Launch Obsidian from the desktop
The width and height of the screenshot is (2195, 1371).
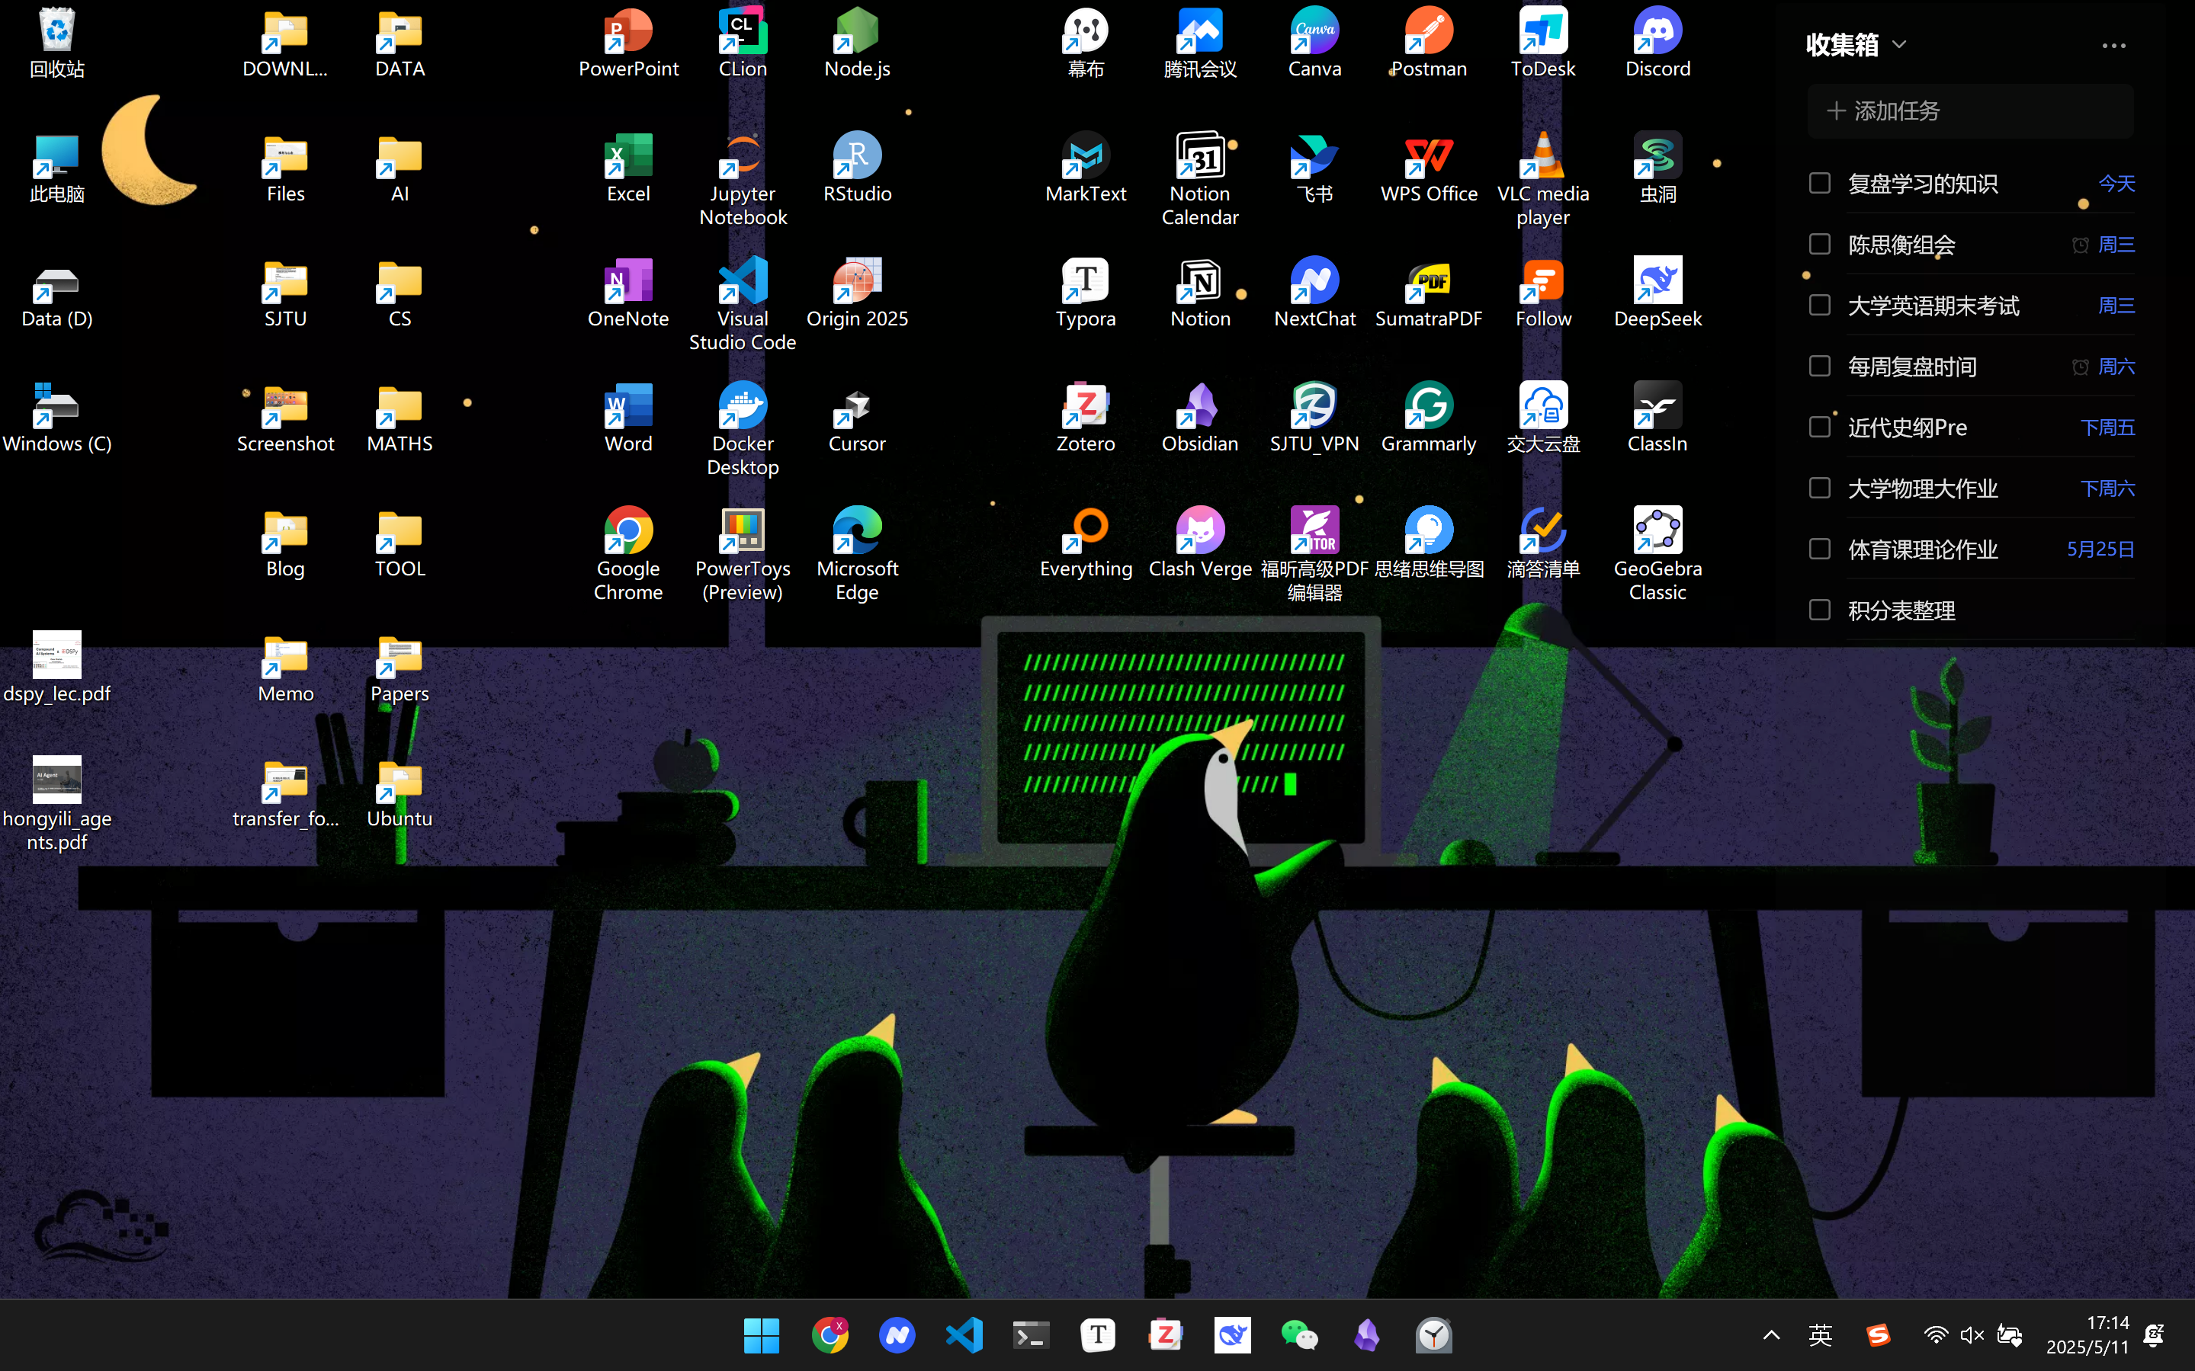coord(1200,419)
